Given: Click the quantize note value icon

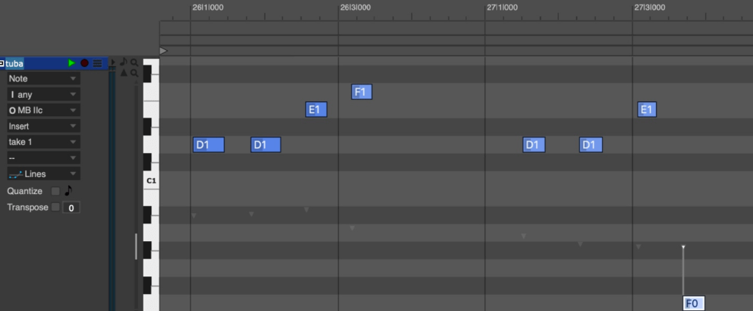Looking at the screenshot, I should coord(69,190).
